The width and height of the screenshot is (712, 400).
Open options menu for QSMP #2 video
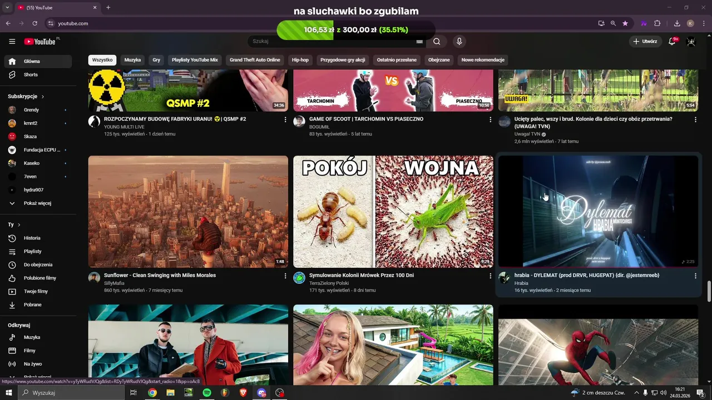[x=285, y=119]
